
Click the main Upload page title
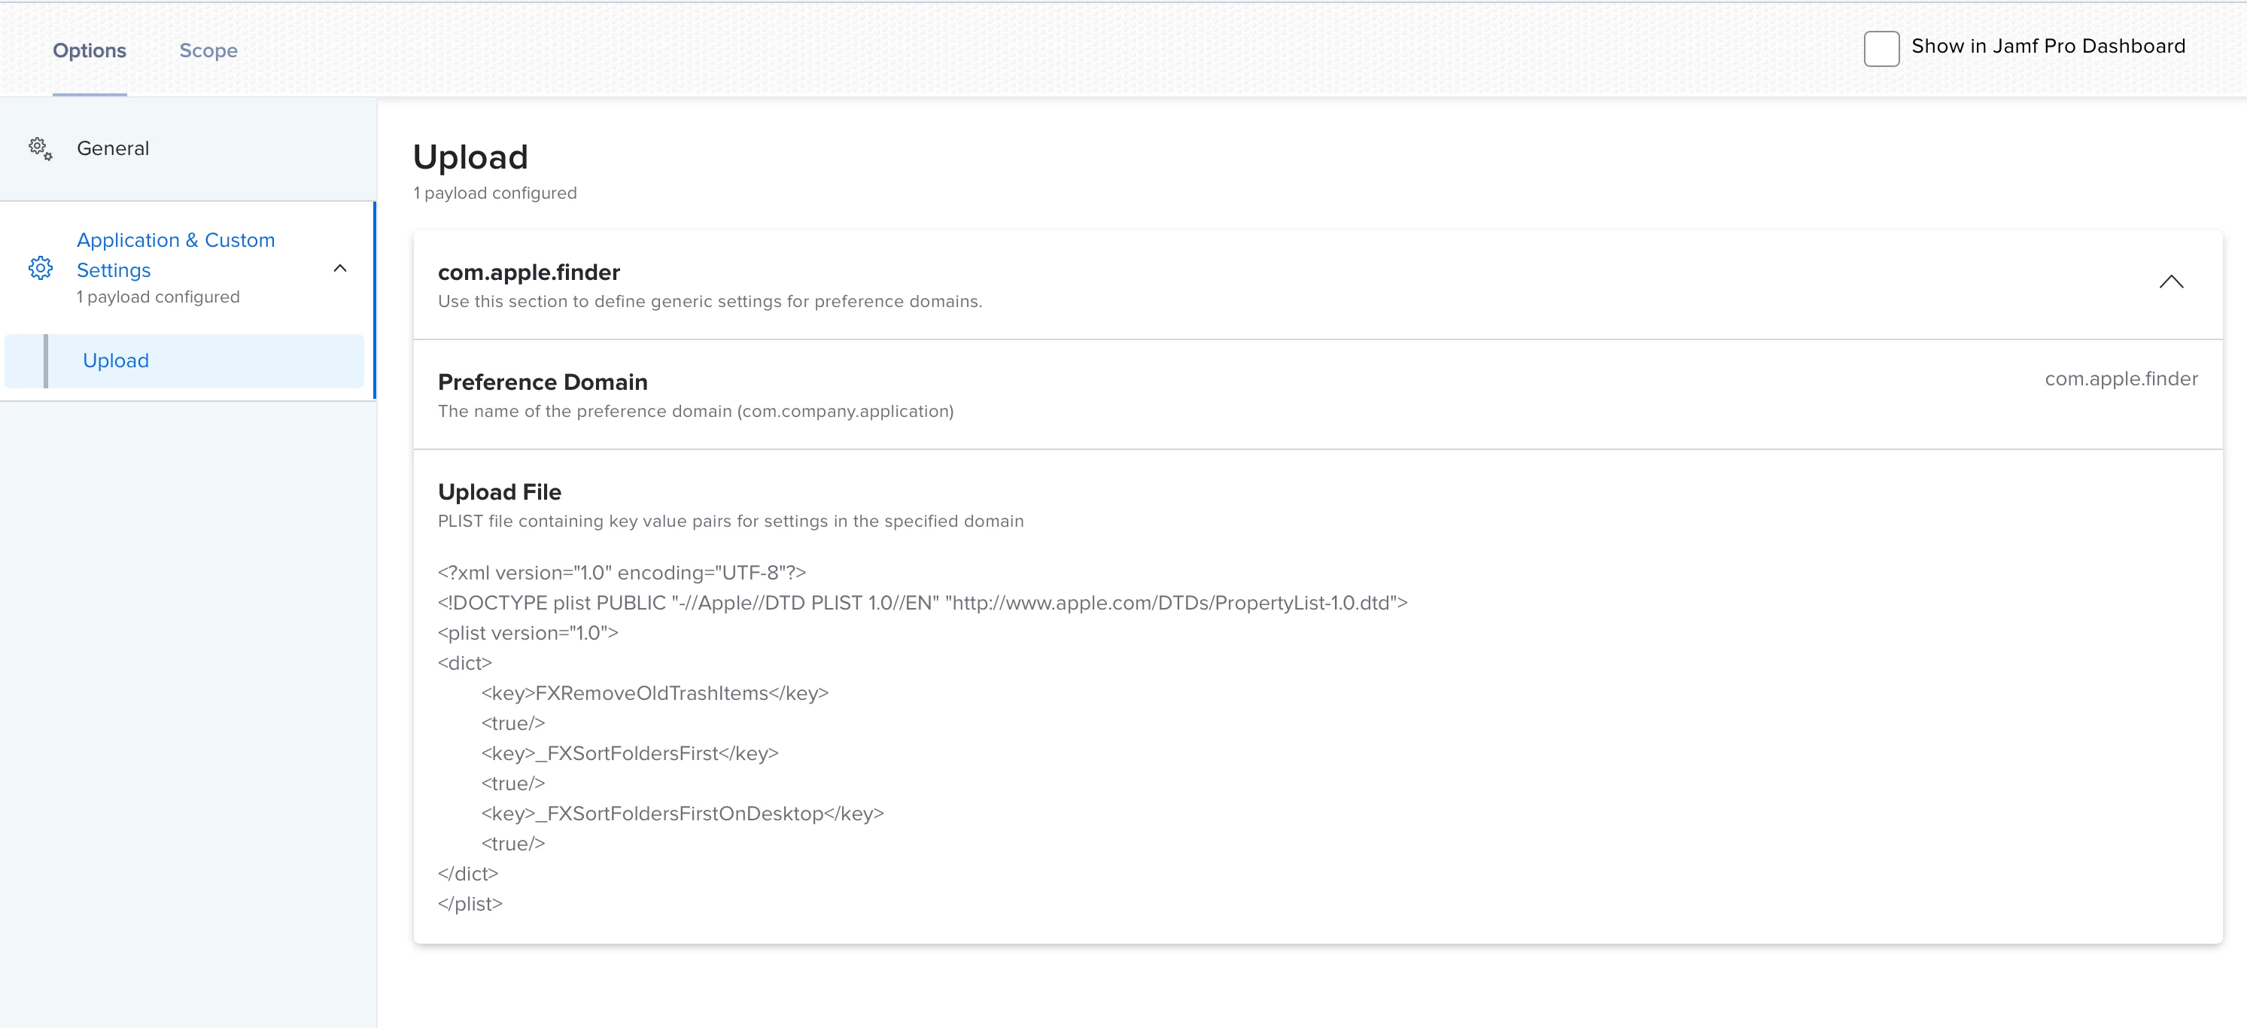470,157
